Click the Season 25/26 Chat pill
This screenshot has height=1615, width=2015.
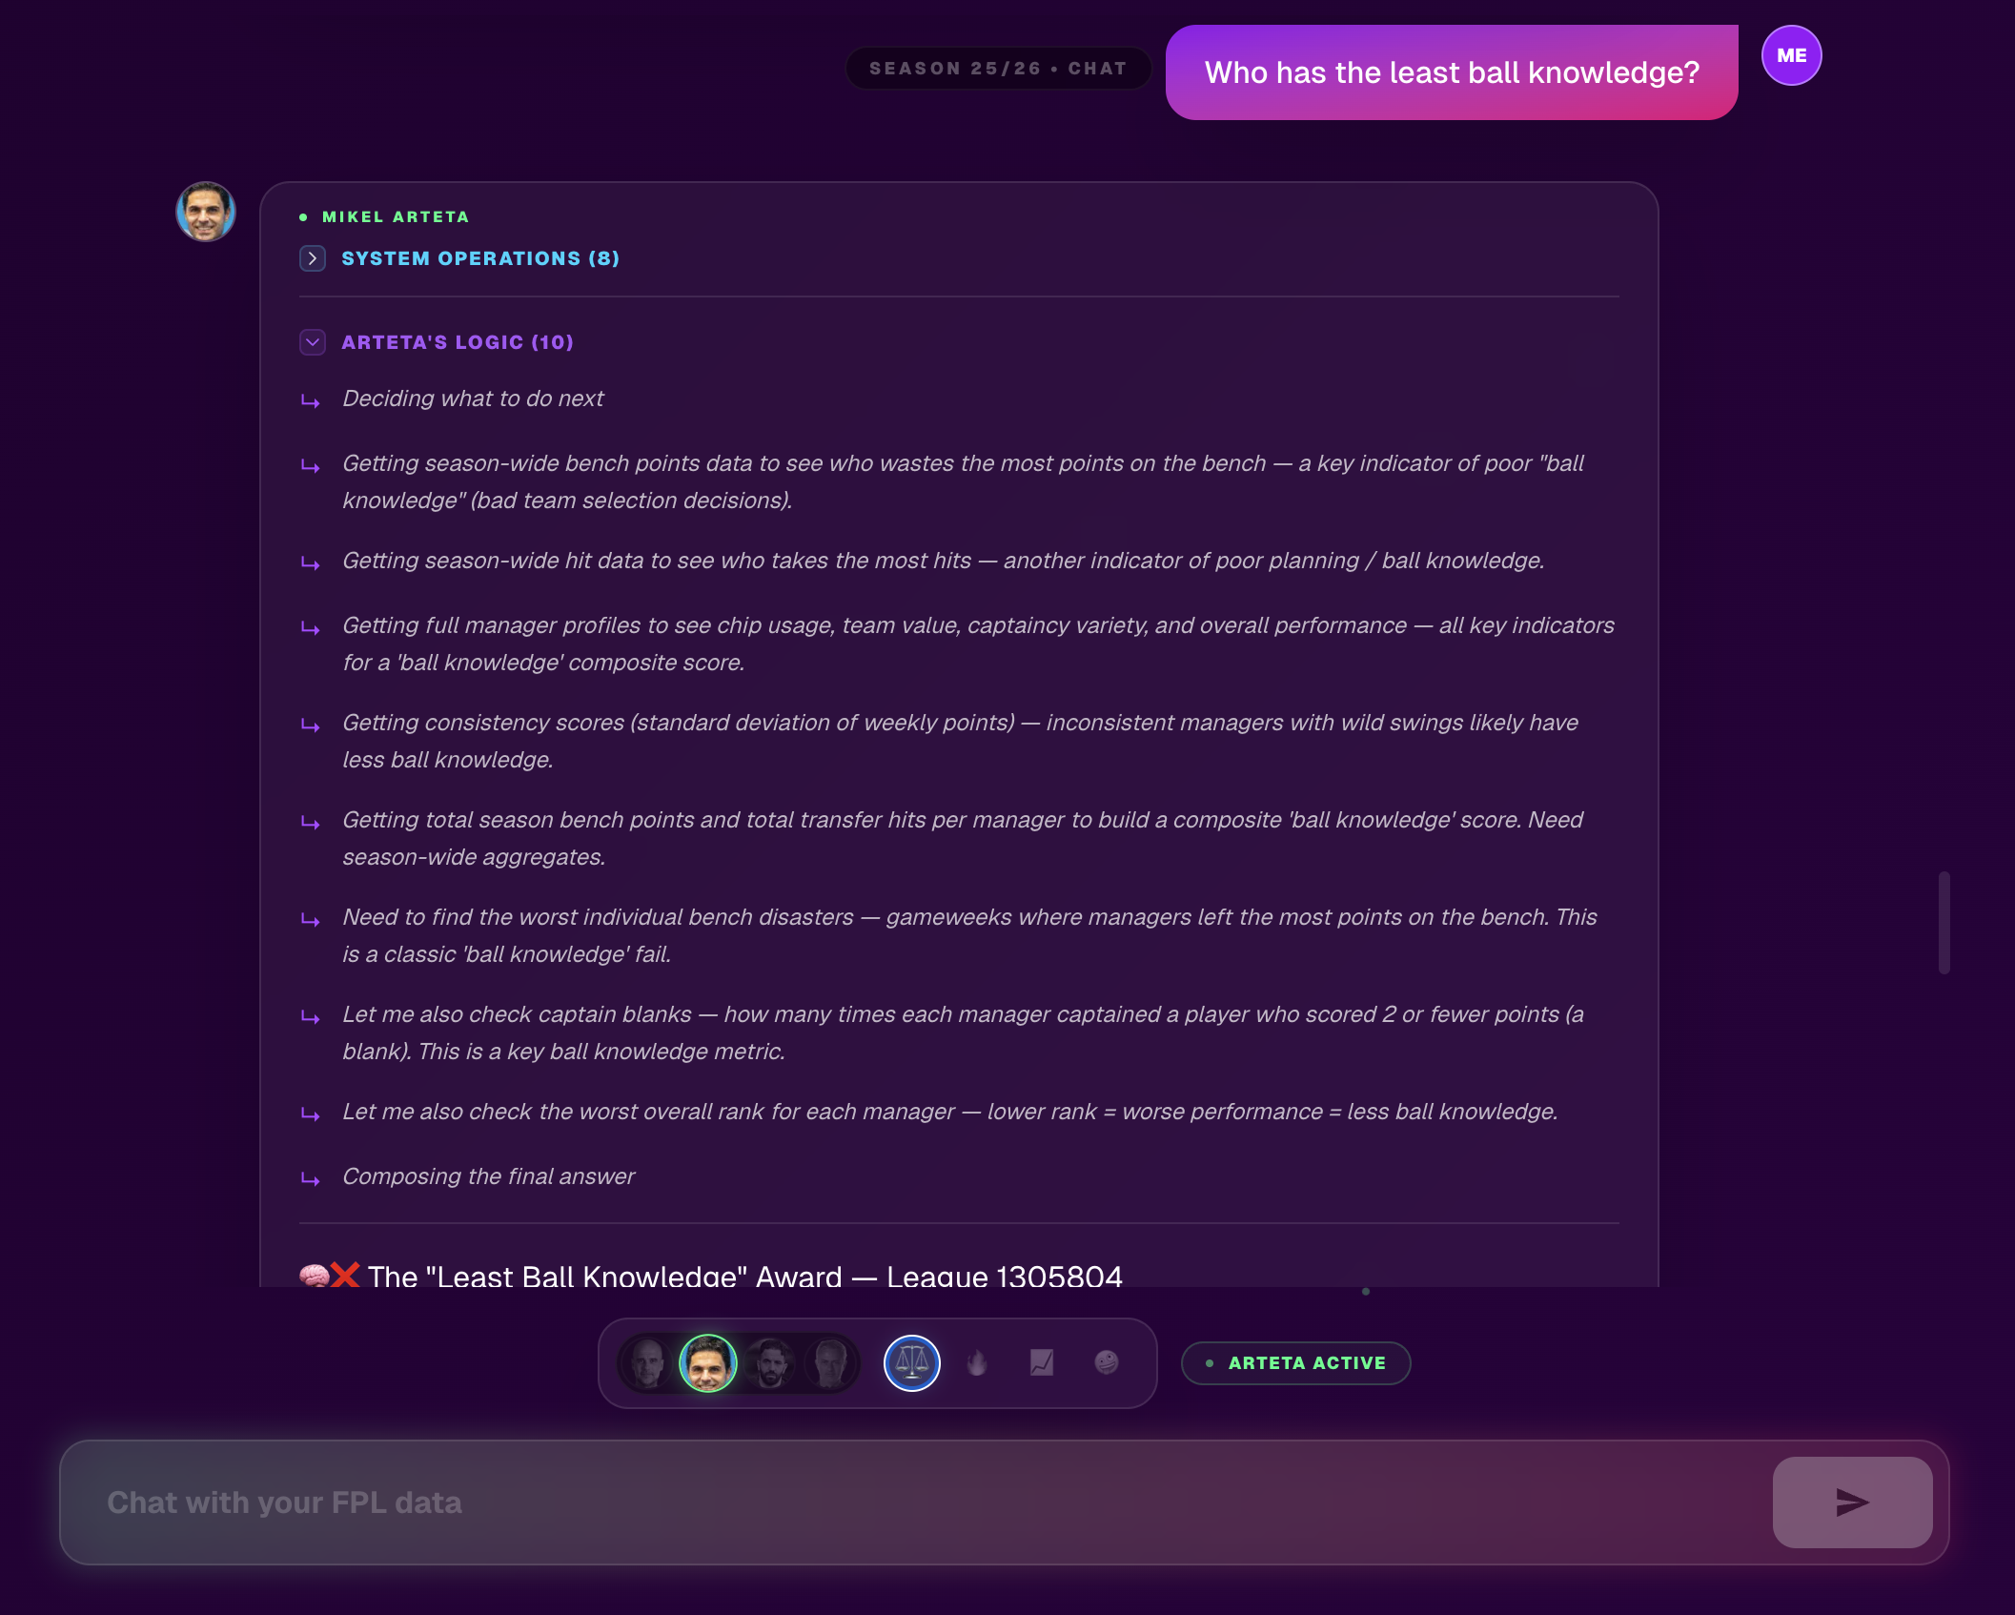click(998, 69)
